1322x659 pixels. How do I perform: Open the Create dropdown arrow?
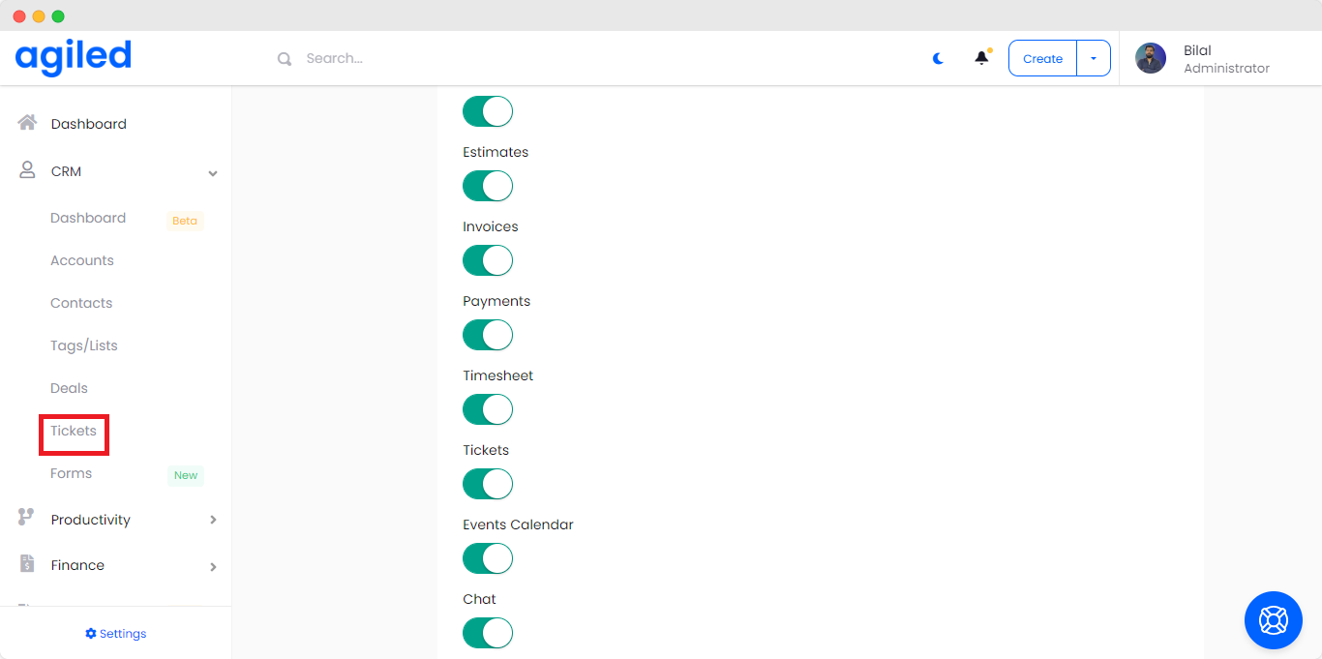(1094, 59)
